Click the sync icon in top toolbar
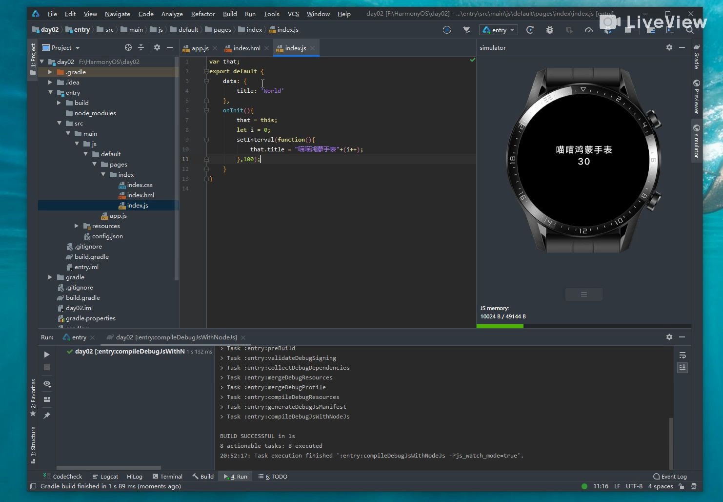 click(x=447, y=30)
